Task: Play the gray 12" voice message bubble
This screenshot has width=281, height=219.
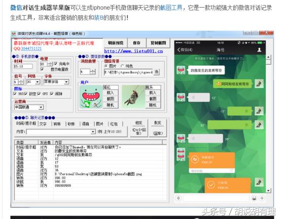Action: [x=199, y=97]
